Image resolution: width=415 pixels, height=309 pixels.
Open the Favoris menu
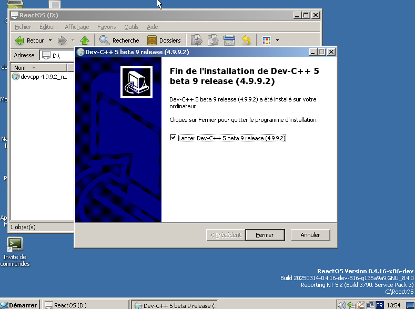(x=106, y=27)
